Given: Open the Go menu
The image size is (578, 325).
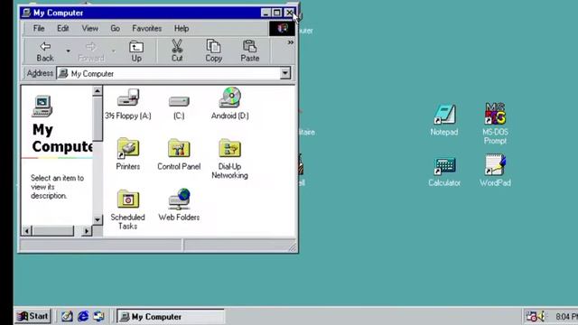Looking at the screenshot, I should click(115, 28).
